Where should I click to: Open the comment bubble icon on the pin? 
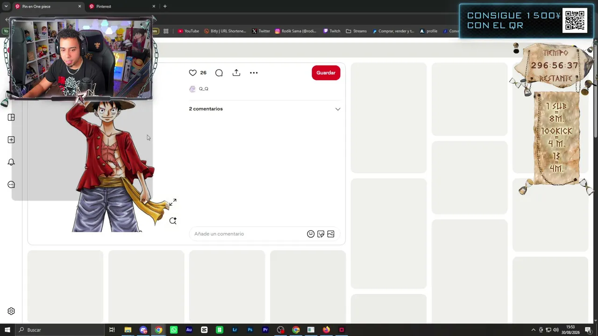(x=219, y=73)
